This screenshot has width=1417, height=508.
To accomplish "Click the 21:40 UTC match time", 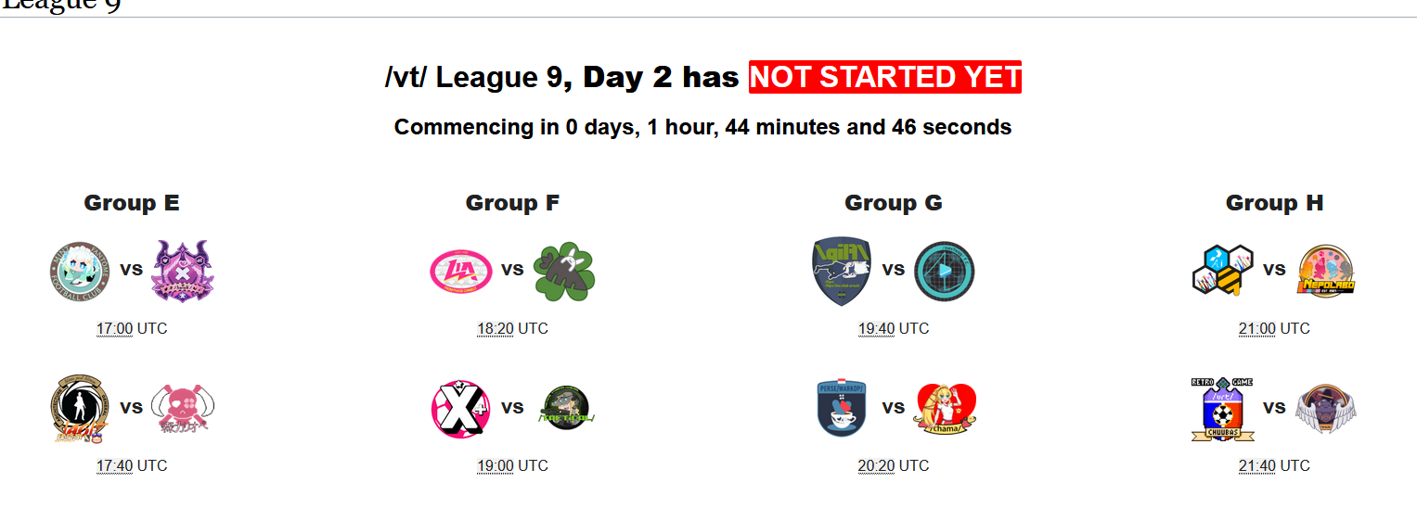I will 1274,465.
